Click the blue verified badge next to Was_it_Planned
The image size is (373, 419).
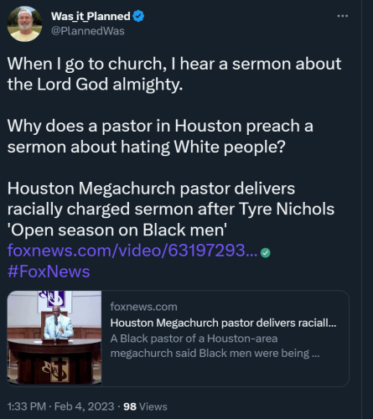(x=138, y=16)
